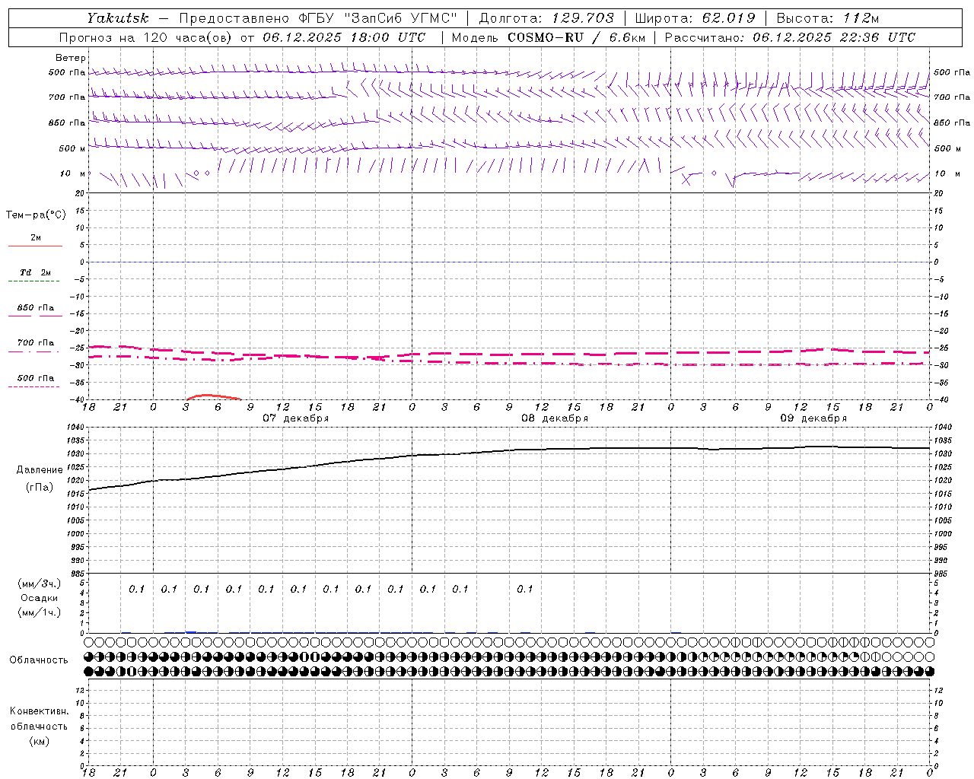Click the red dashed sample under '500 гПа' temperature legend

(x=34, y=386)
